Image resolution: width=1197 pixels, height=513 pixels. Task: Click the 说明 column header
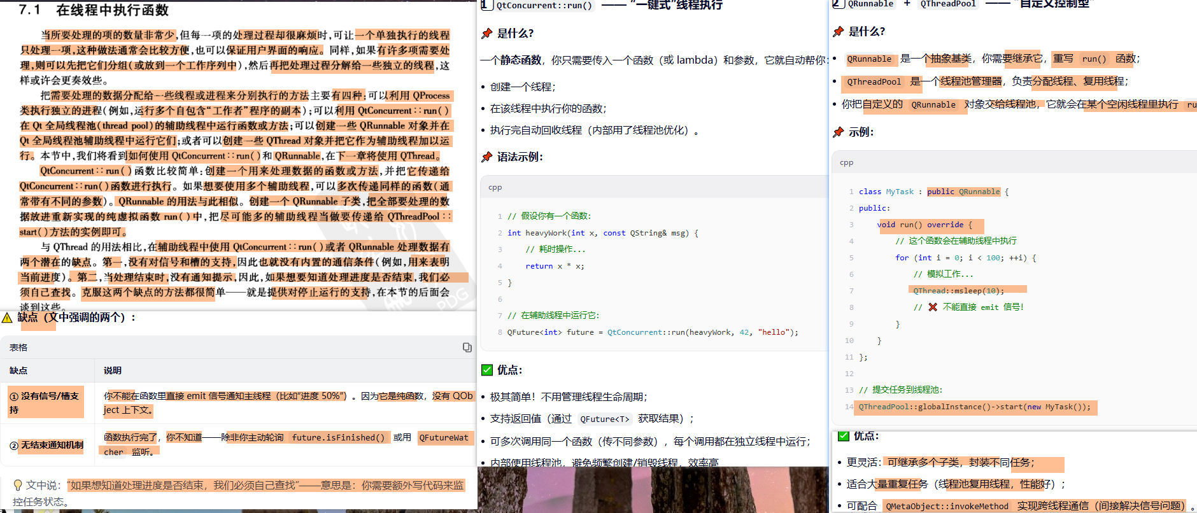point(113,370)
